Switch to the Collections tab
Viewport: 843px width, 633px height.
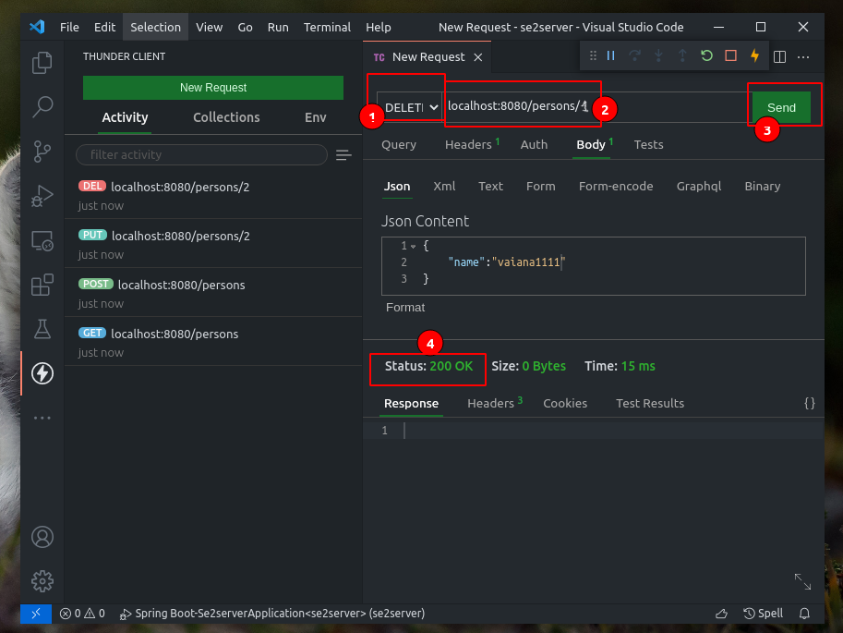[x=226, y=117]
